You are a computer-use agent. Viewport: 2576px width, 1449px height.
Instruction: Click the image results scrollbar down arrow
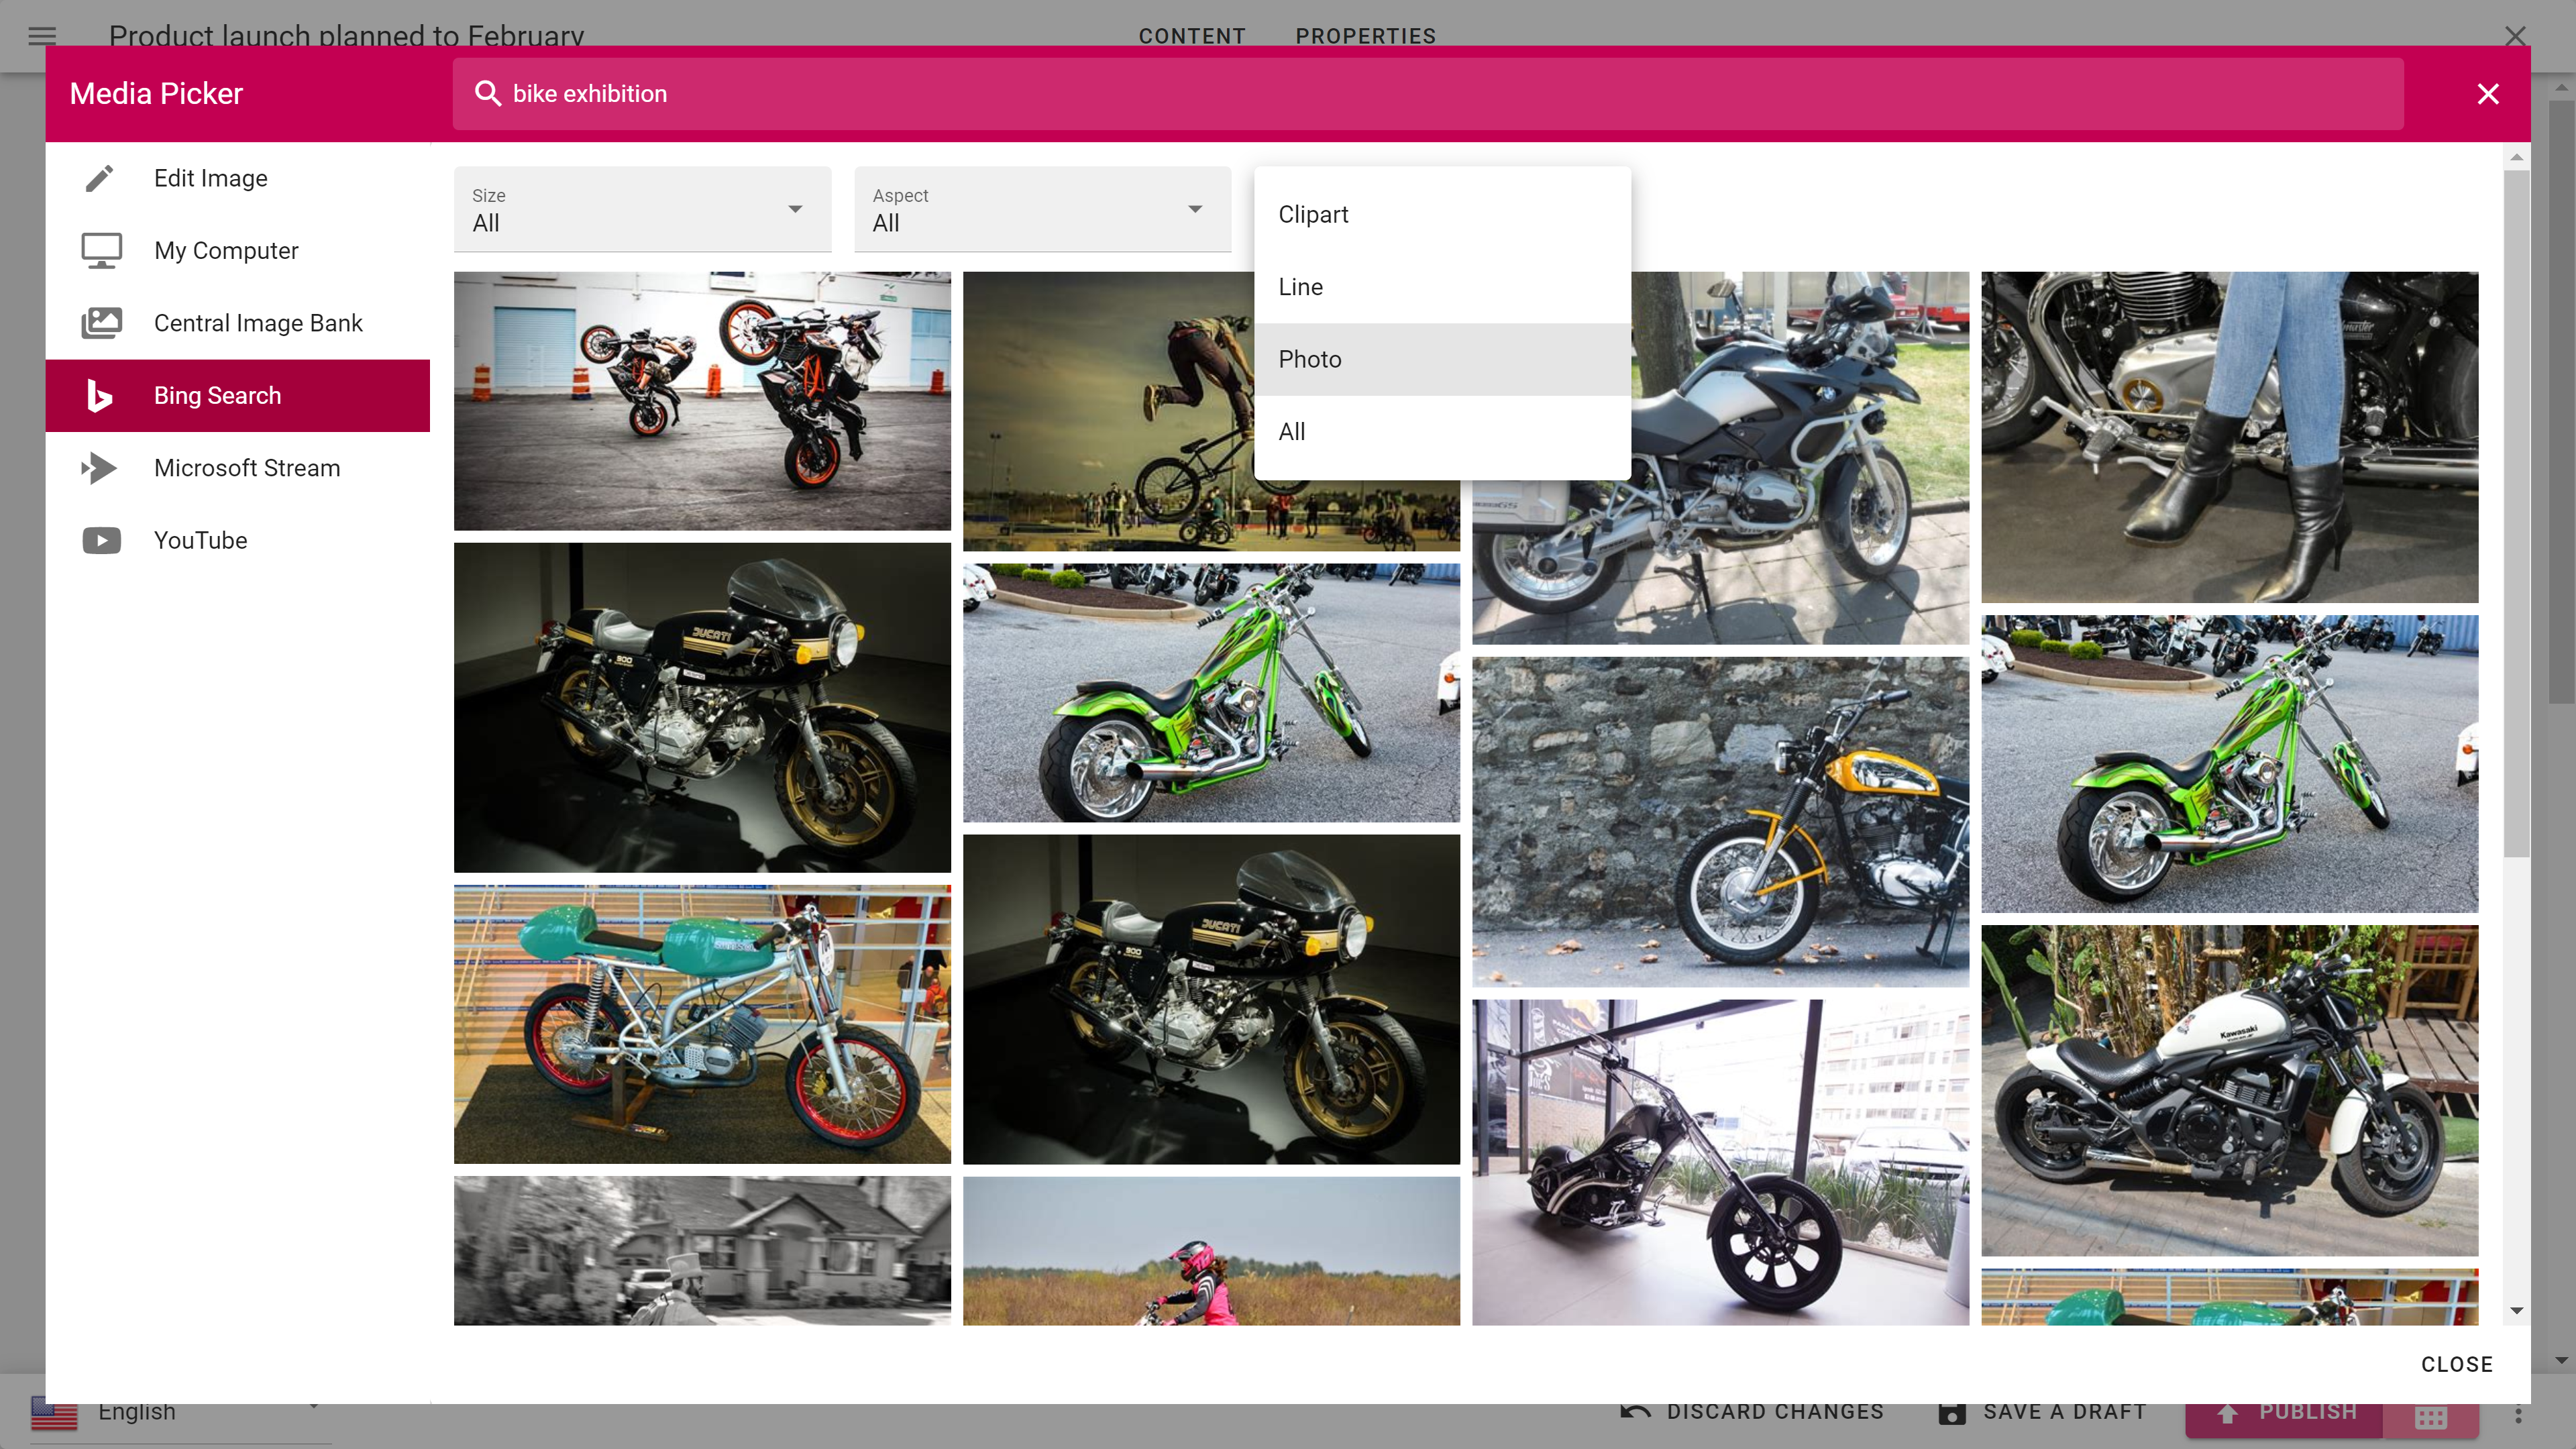tap(2516, 1310)
